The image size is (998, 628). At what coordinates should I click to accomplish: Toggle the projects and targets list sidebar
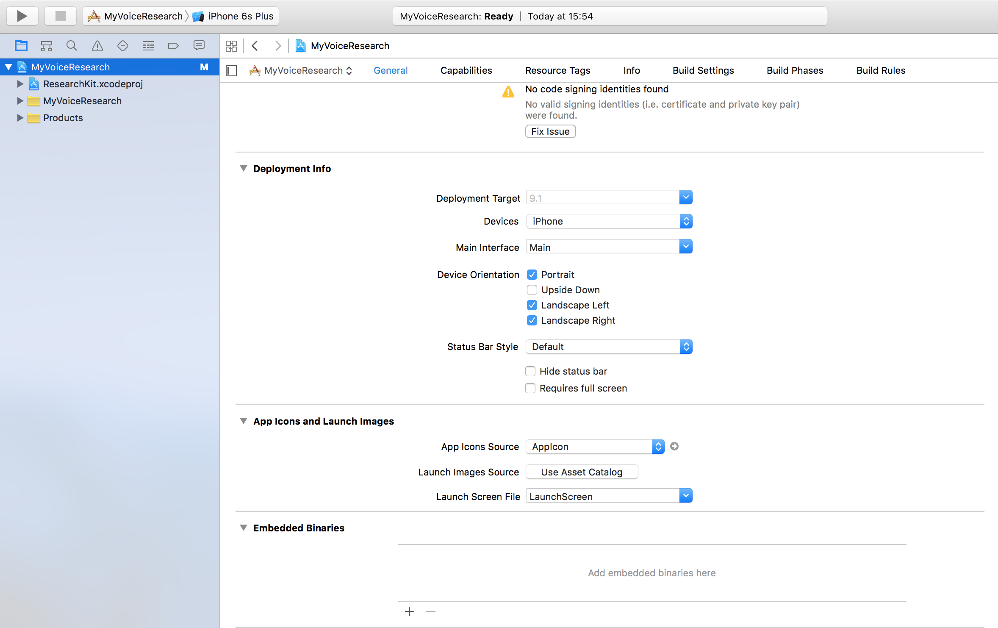(x=231, y=70)
